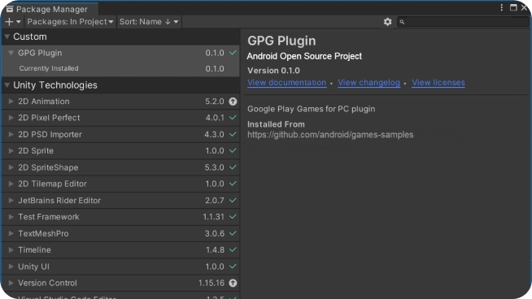This screenshot has width=532, height=299.
Task: Click the add package plus icon
Action: 9,22
